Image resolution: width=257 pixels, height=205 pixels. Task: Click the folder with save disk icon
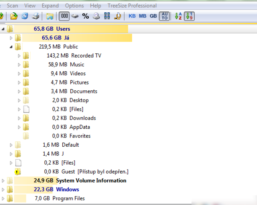[x=50, y=16]
